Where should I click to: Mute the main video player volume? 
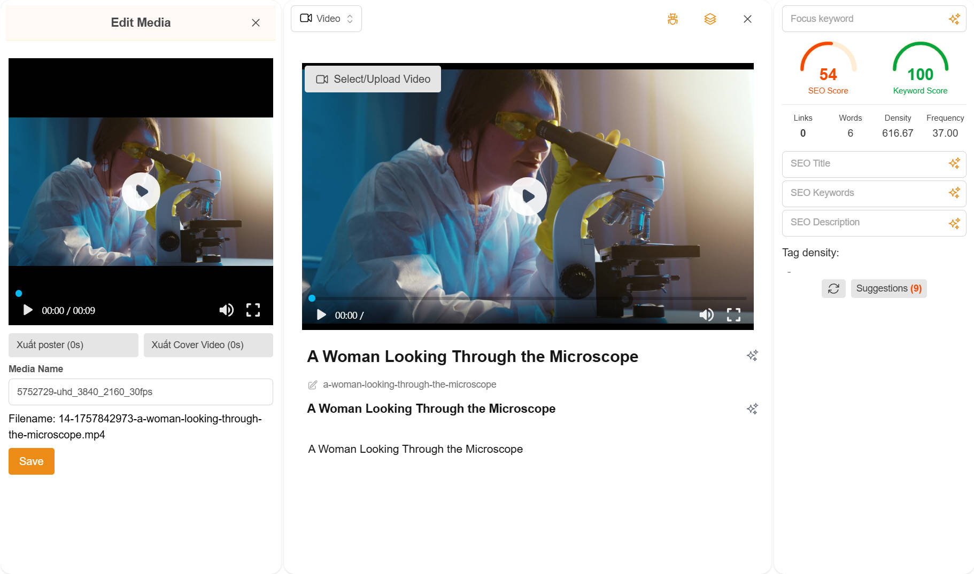coord(706,315)
